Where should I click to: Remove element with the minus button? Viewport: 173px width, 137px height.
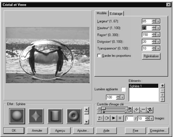[x=163, y=90]
